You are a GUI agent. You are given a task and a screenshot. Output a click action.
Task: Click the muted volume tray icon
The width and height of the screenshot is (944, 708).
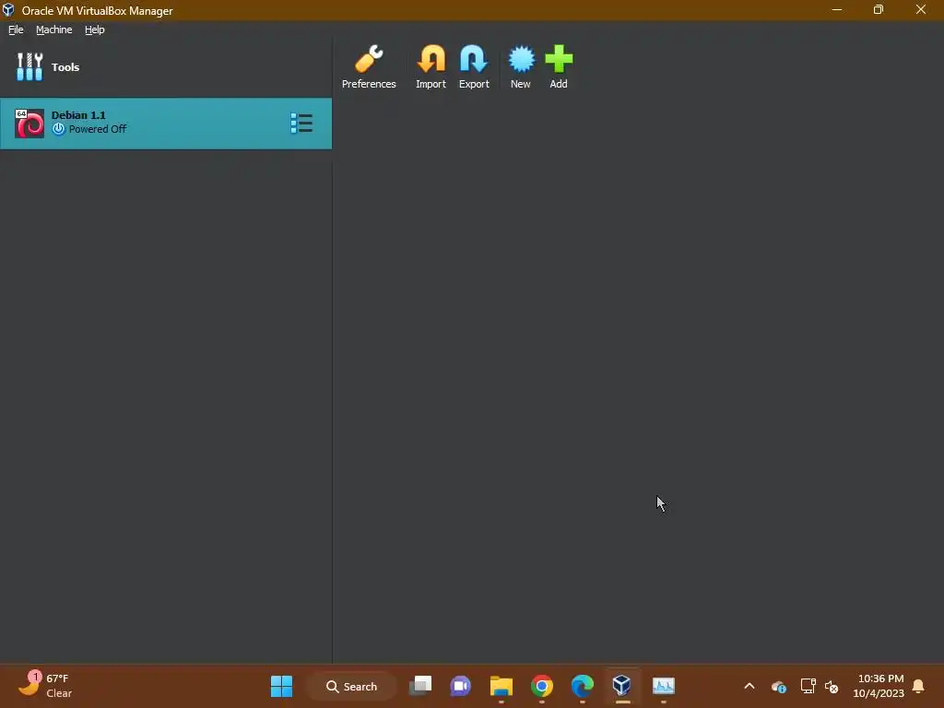832,686
